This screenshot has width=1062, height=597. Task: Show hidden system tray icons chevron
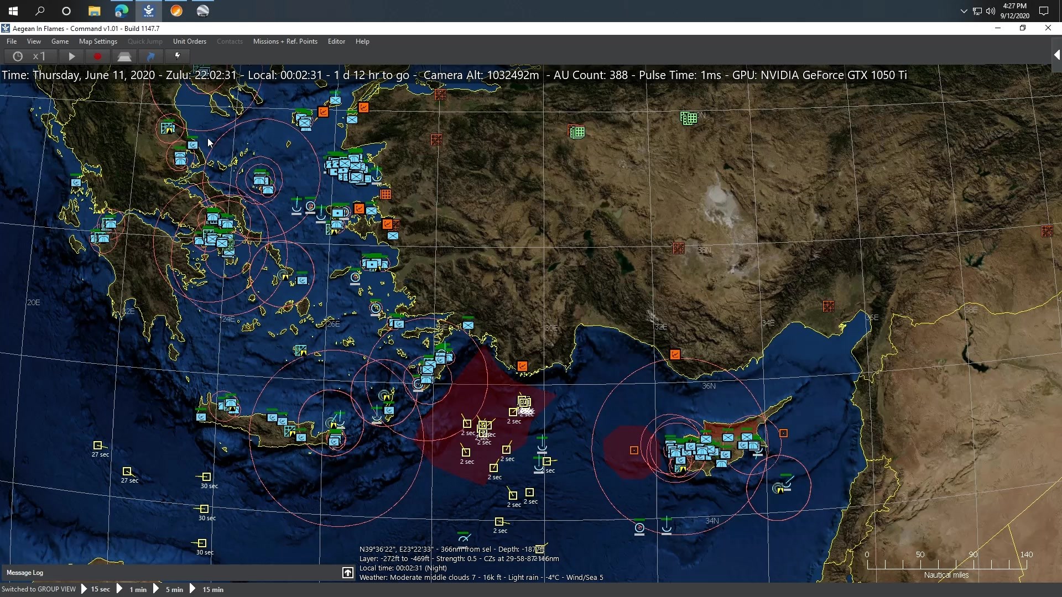click(x=964, y=11)
